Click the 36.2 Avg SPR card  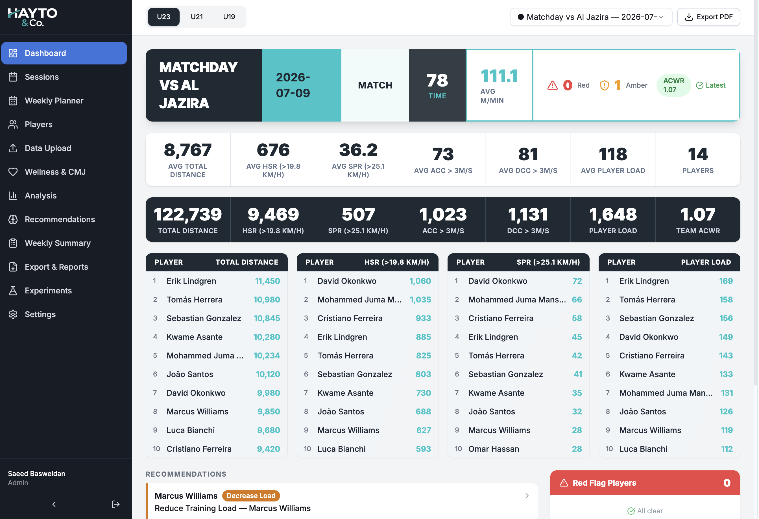(358, 160)
